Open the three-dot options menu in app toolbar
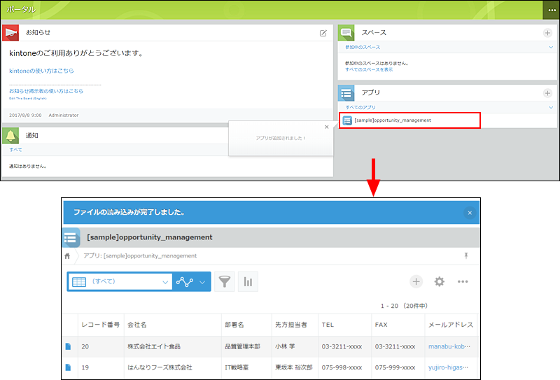The width and height of the screenshot is (560, 380). 463,281
